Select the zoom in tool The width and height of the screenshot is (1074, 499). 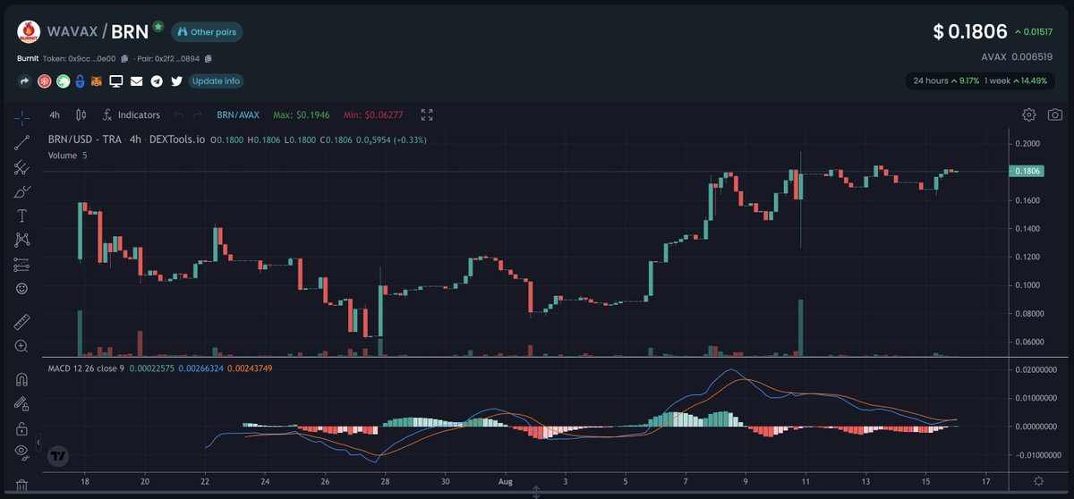point(22,346)
